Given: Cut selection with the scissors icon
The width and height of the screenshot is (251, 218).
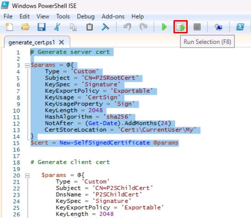Looking at the screenshot, I should point(57,27).
